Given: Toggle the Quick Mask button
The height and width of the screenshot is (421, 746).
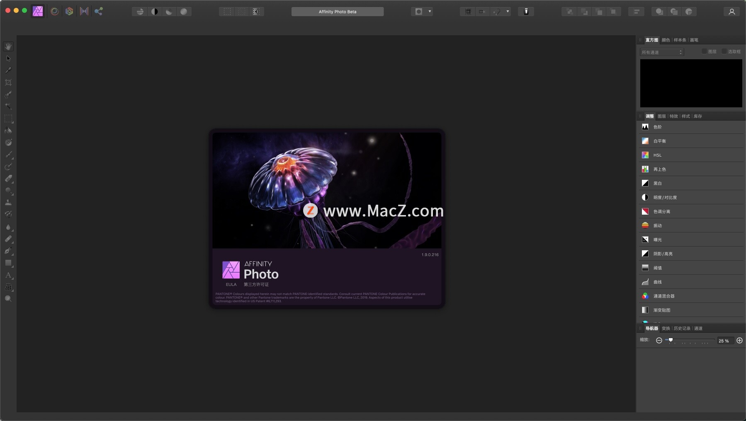Looking at the screenshot, I should click(419, 12).
